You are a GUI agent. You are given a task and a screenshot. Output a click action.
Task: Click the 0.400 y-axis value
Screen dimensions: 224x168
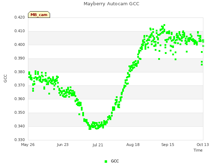[20, 45]
